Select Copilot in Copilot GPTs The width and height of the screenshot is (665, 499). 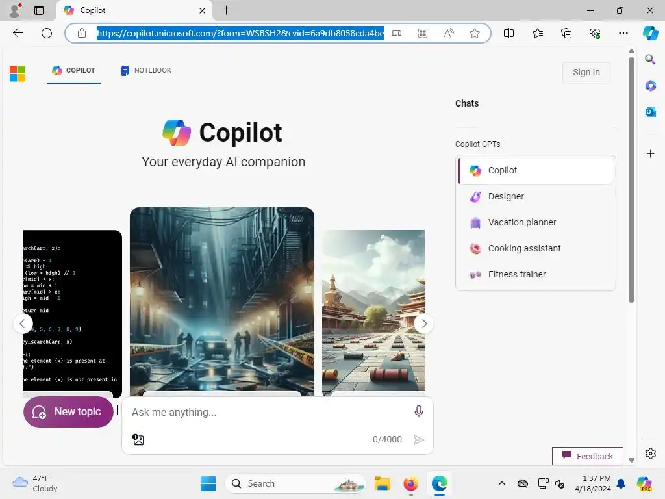[x=536, y=170]
